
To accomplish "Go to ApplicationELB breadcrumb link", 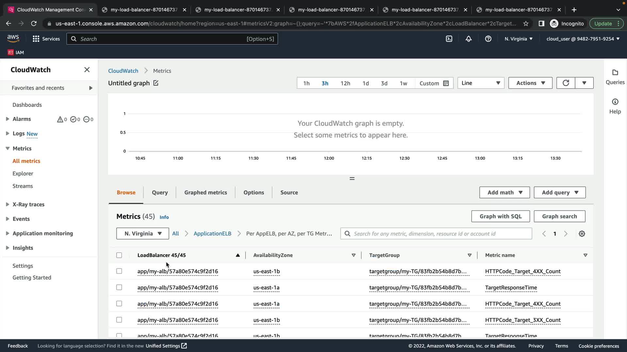I will [212, 233].
